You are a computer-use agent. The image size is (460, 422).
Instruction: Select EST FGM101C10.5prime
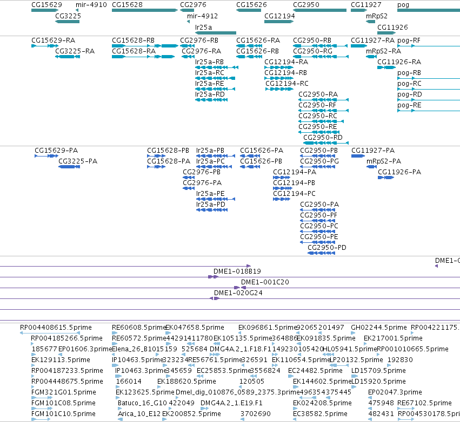coord(63,413)
